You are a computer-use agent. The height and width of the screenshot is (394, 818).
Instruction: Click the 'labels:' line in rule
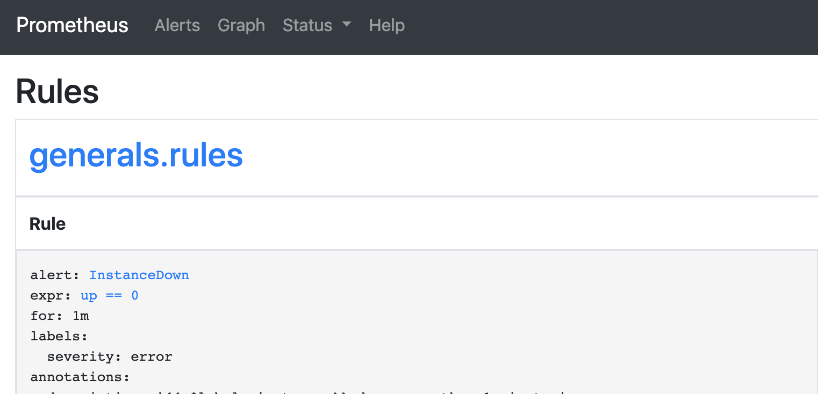tap(59, 337)
